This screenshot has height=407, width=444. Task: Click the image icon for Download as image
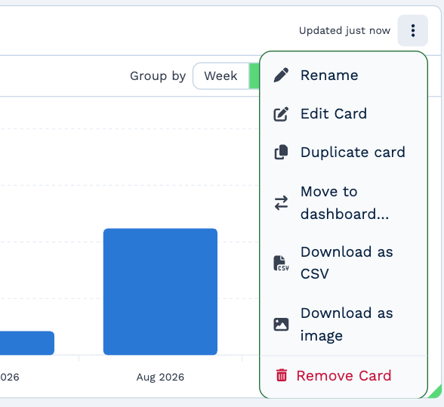[281, 324]
